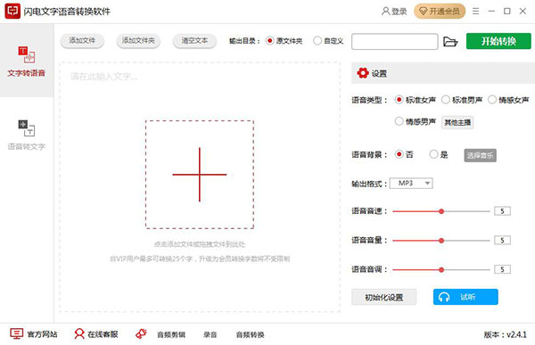Click the 语音音量 slider handle
This screenshot has width=535, height=345.
(x=441, y=241)
